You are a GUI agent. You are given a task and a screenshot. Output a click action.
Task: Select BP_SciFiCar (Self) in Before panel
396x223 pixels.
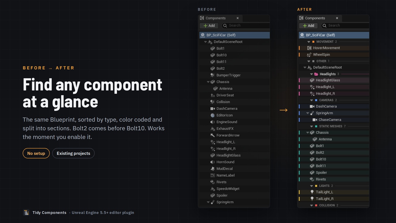tap(235, 35)
